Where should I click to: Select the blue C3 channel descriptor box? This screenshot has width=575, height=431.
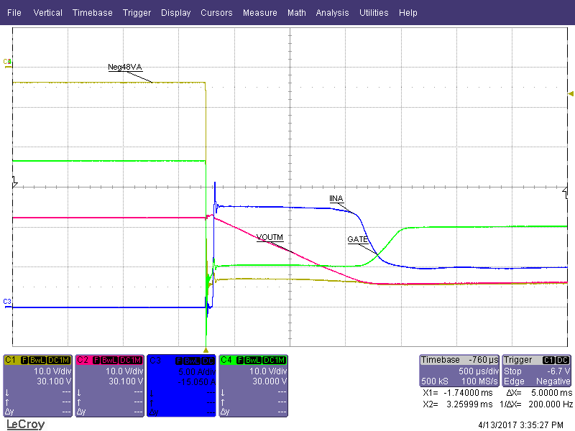182,385
